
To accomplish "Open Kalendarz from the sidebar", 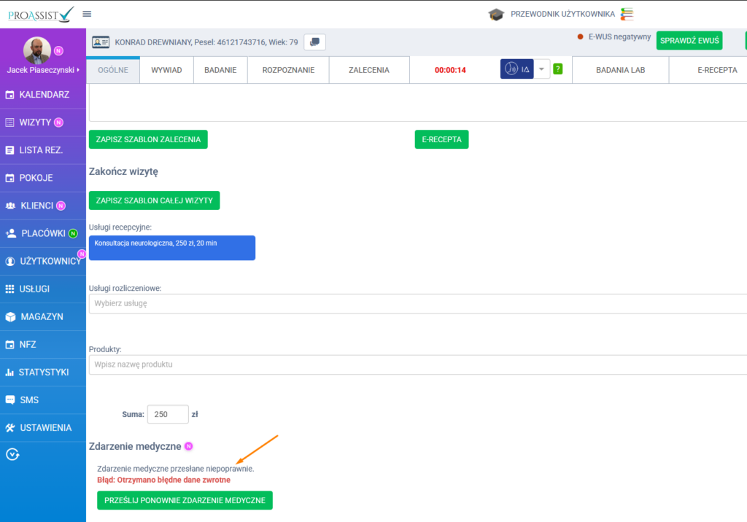I will (x=43, y=95).
